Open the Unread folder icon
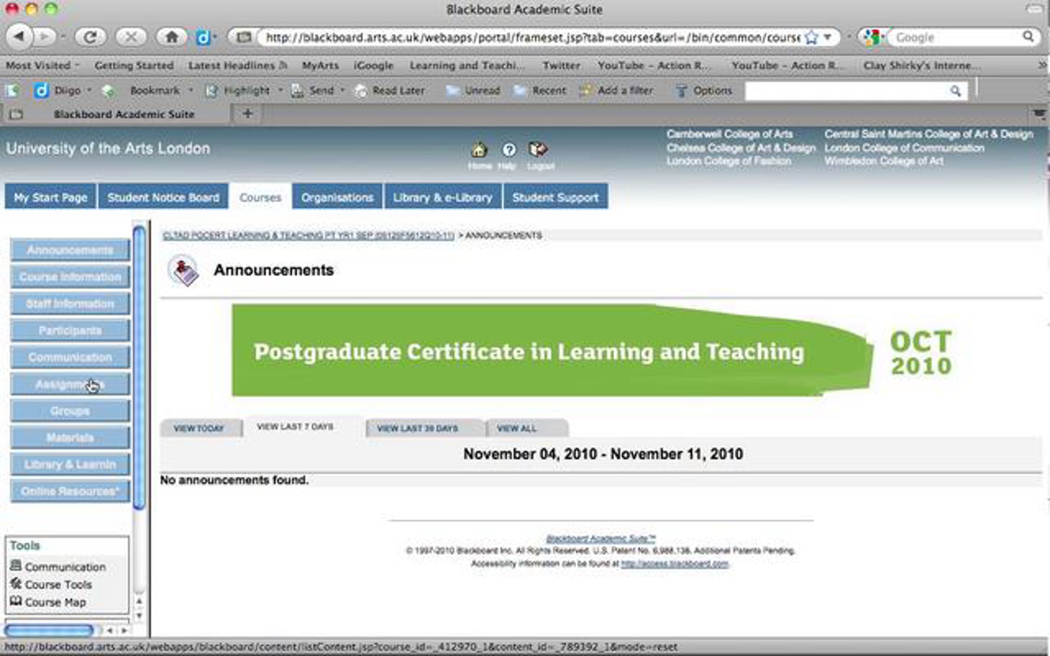Viewport: 1050px width, 656px height. pyautogui.click(x=452, y=91)
